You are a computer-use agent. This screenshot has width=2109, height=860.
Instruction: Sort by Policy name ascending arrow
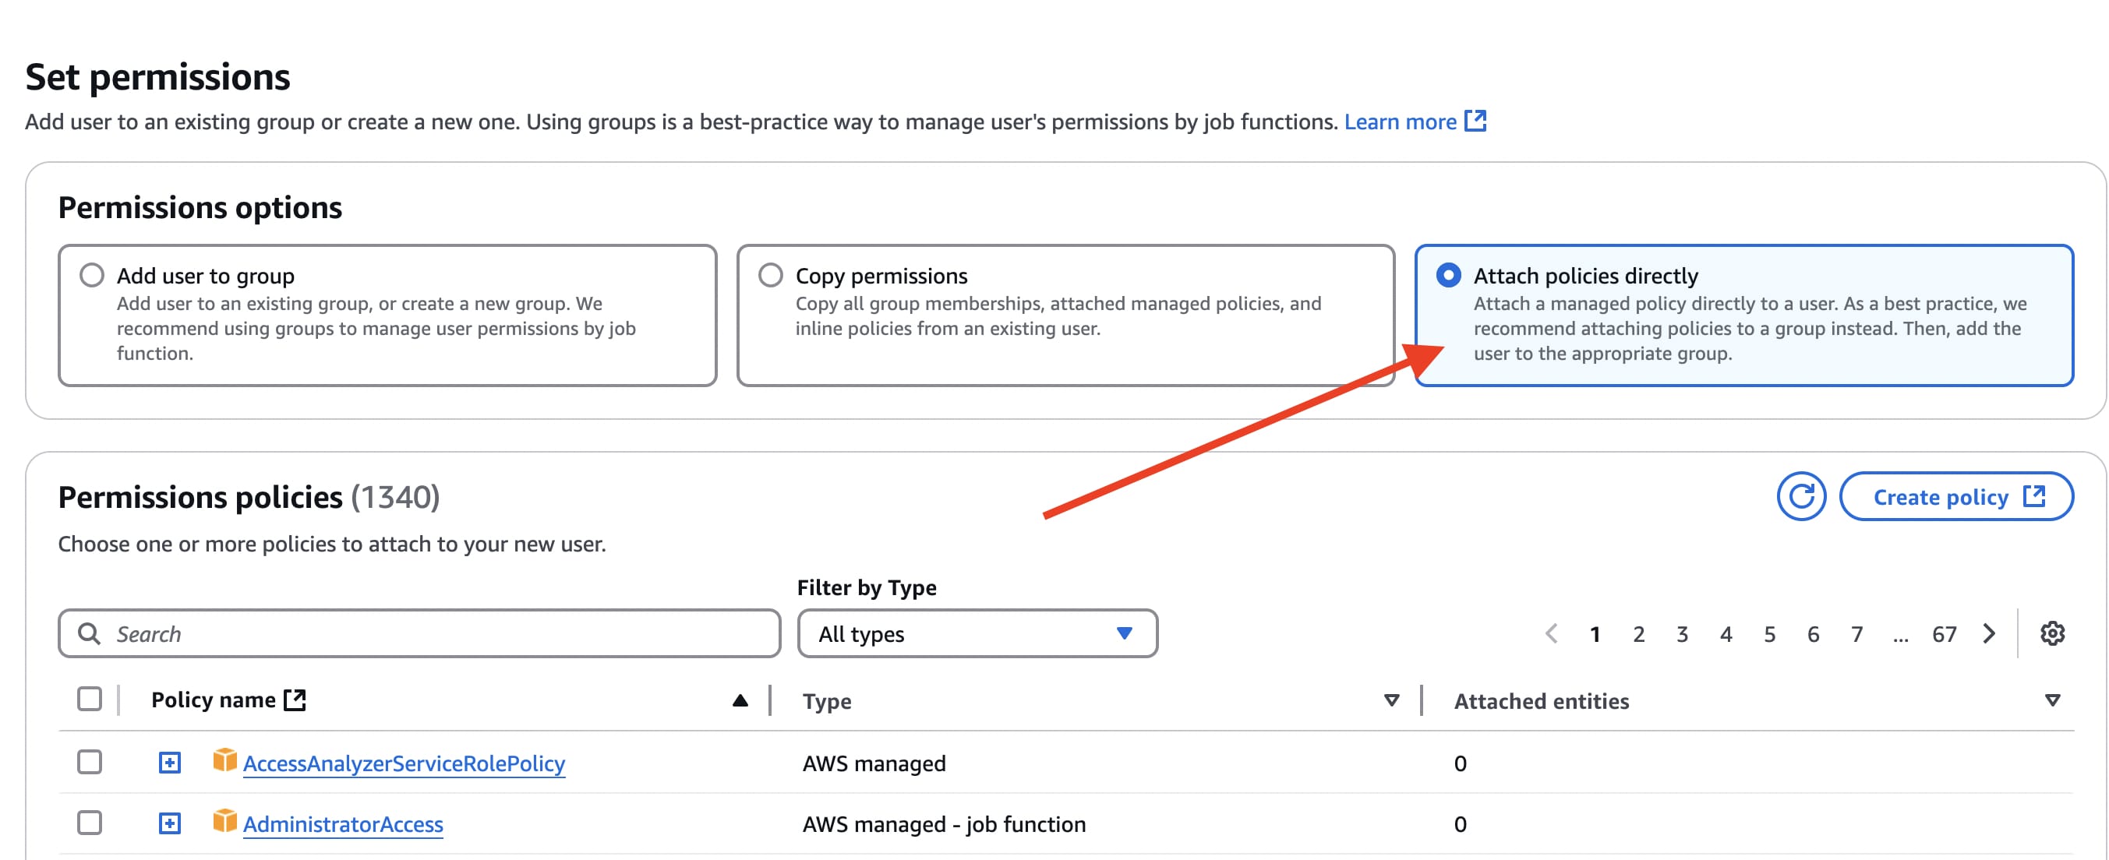(740, 700)
